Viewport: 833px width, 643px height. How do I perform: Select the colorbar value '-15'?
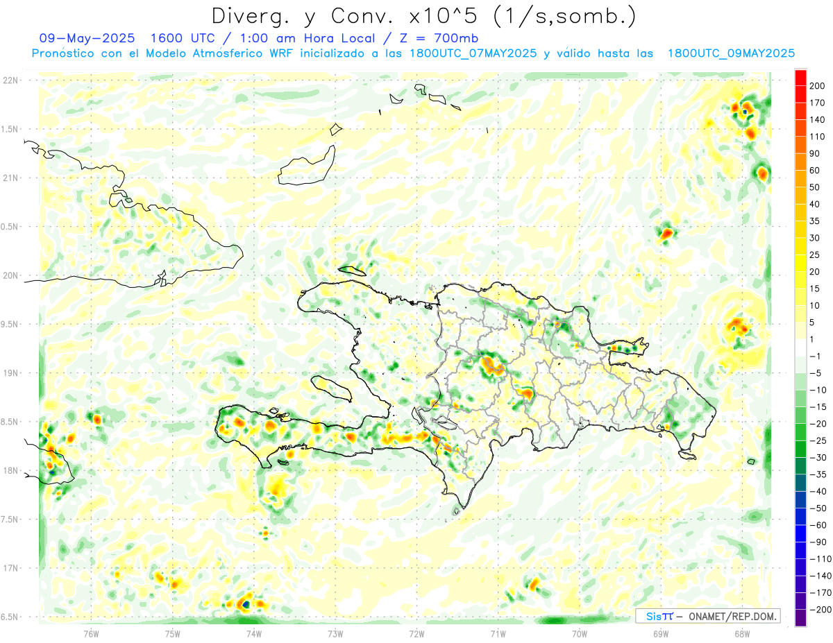(818, 407)
